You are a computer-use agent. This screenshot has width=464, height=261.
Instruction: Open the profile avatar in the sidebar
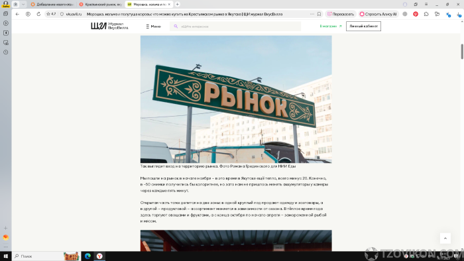point(5,4)
